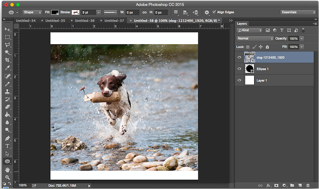319x189 pixels.
Task: Select the Path Selection tool
Action: pyautogui.click(x=7, y=154)
